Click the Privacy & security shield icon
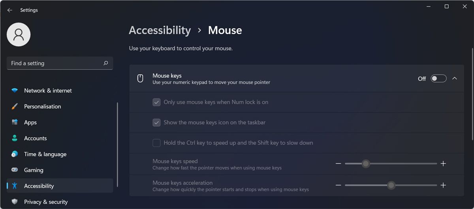Screen dimensions: 474x209 pos(15,202)
